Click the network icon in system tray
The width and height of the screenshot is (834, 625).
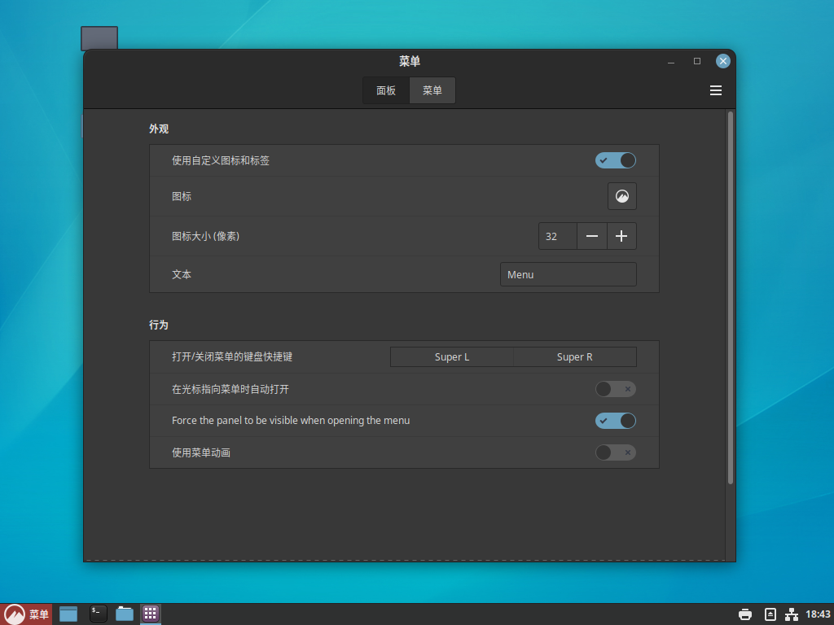coord(792,614)
